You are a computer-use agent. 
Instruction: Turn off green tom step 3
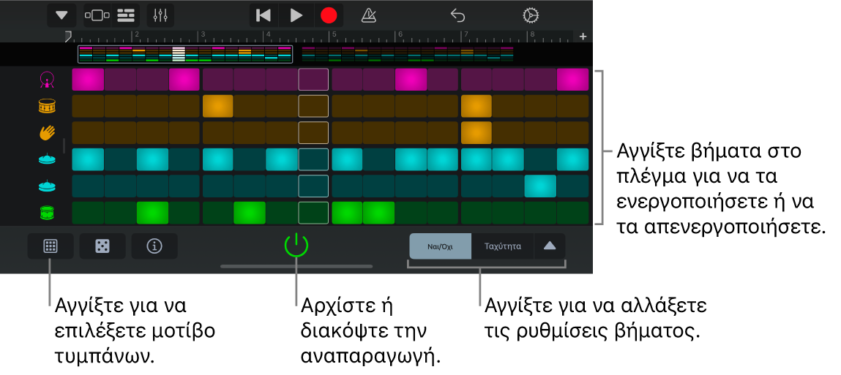pyautogui.click(x=152, y=213)
